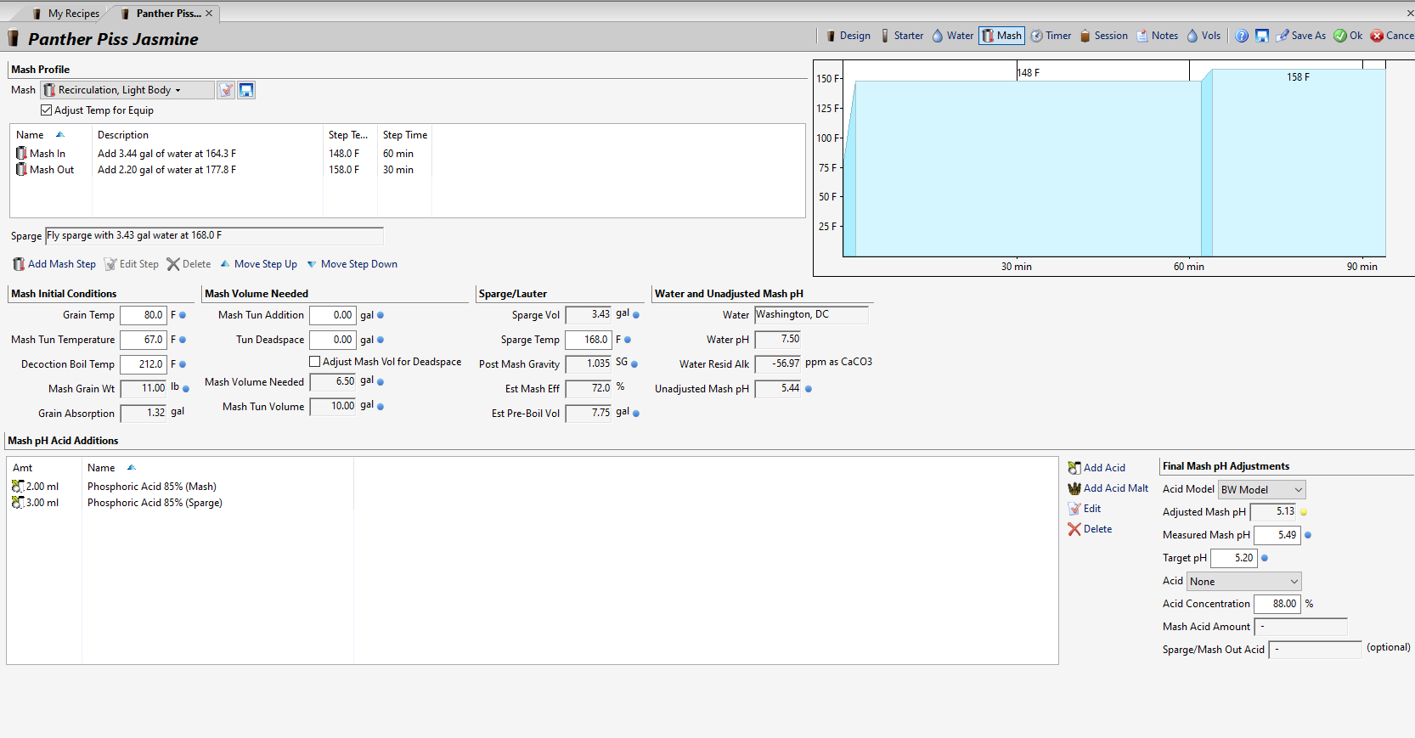
Task: Click the Sparge Temp input field
Action: point(589,340)
